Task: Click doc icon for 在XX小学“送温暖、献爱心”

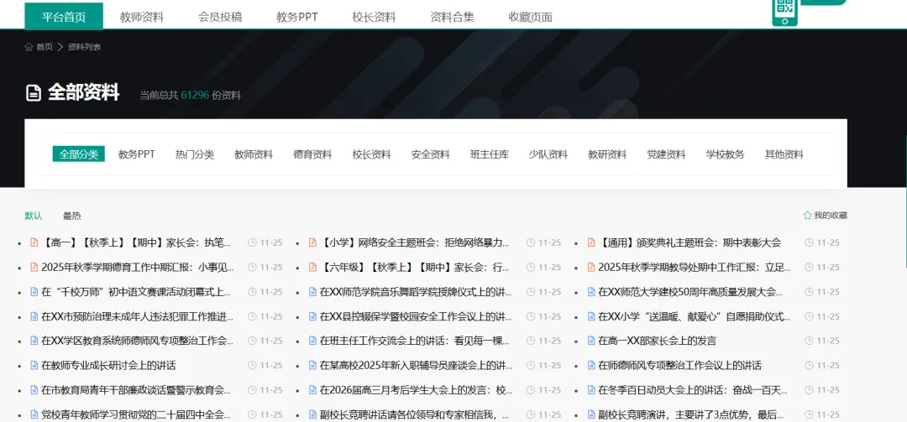Action: click(x=590, y=316)
